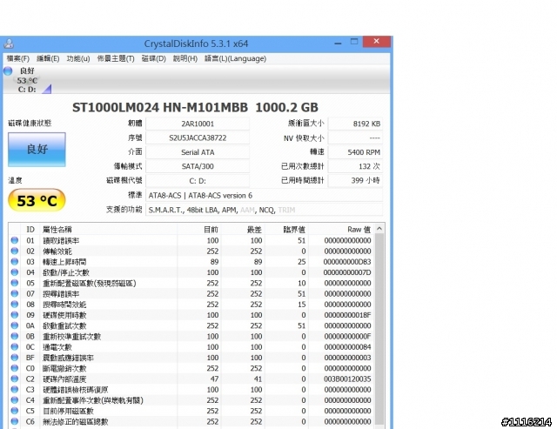
Task: Click the blue 良好 health status button
Action: pyautogui.click(x=37, y=150)
